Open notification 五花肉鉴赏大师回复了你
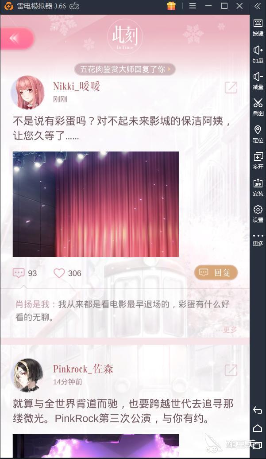 pos(125,70)
